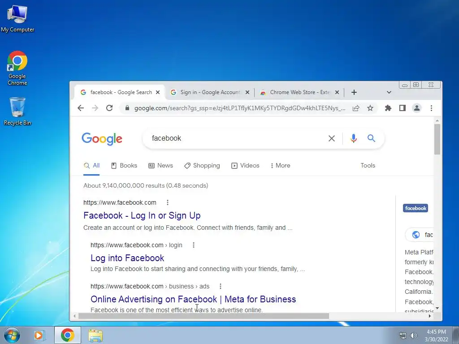Click the facebook logo in knowledge panel
Viewport: 459px width, 344px height.
[x=416, y=208]
